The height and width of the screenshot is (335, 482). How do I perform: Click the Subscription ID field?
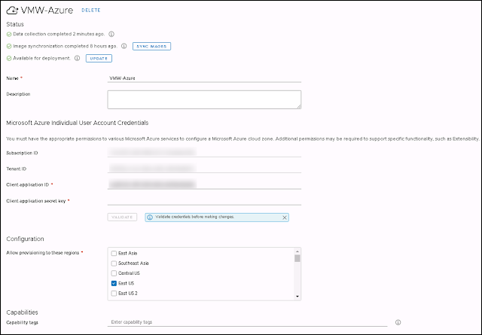tap(204, 152)
